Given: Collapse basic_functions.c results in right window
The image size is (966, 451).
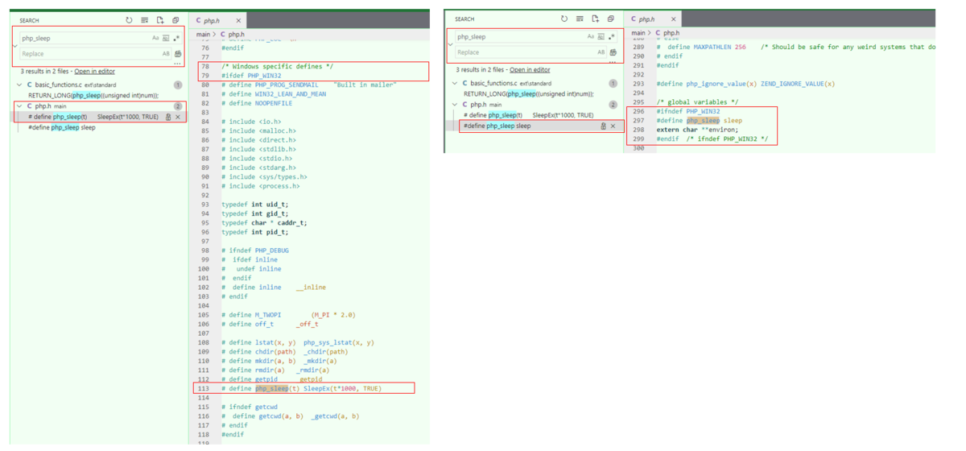Looking at the screenshot, I should click(455, 83).
